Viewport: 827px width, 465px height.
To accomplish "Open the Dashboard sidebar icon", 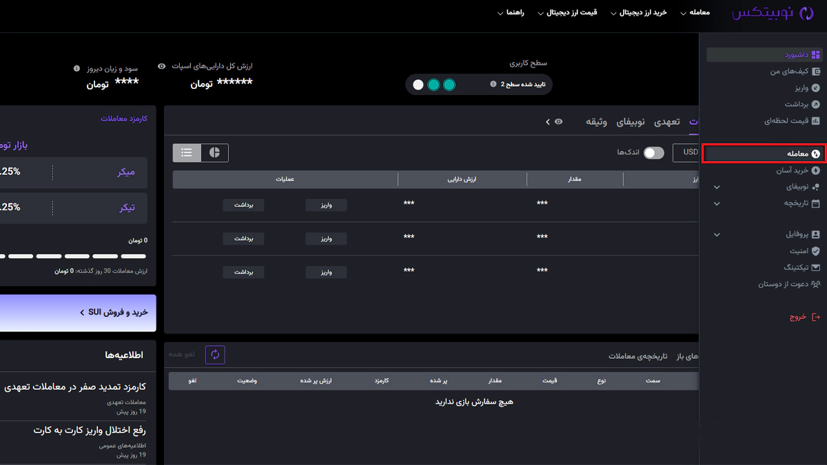I will 816,55.
